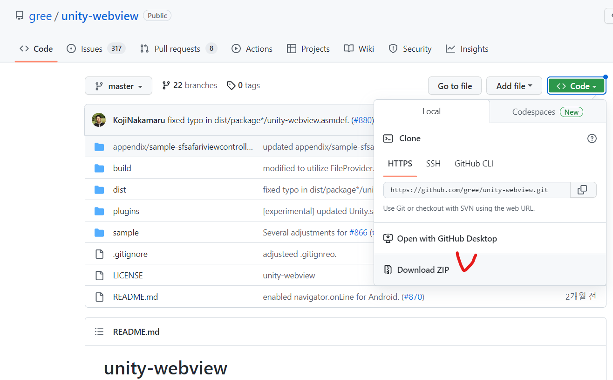Choose Open with GitHub Desktop
Viewport: 613px width, 380px height.
(x=446, y=239)
